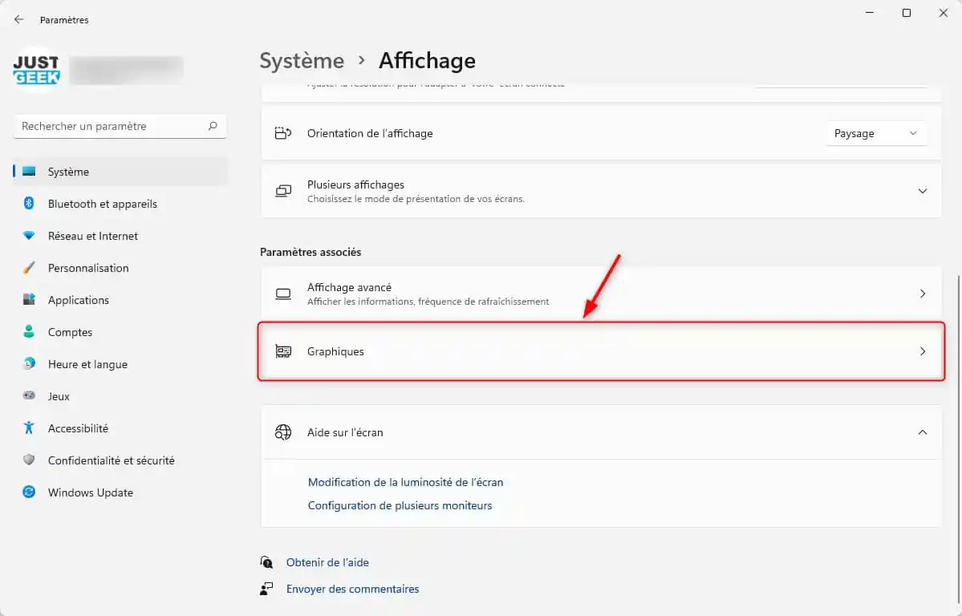Click the Paramètres associés heading
The height and width of the screenshot is (616, 962).
pyautogui.click(x=311, y=252)
